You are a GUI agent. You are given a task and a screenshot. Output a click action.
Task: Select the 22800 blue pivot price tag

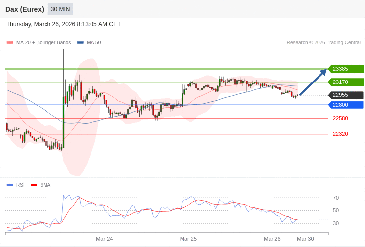(x=345, y=105)
